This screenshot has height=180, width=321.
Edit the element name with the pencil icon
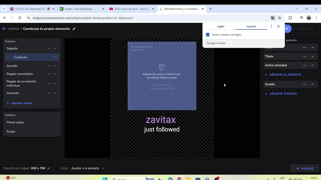point(74,29)
